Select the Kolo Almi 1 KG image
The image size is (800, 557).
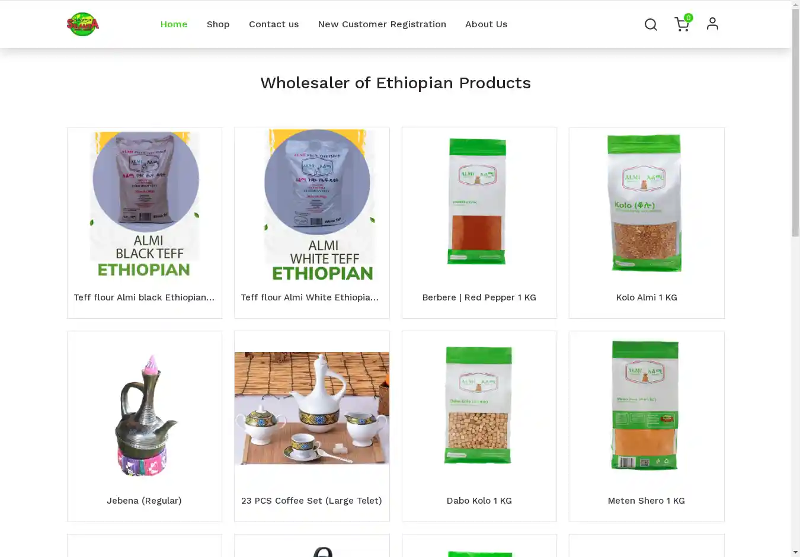[646, 203]
